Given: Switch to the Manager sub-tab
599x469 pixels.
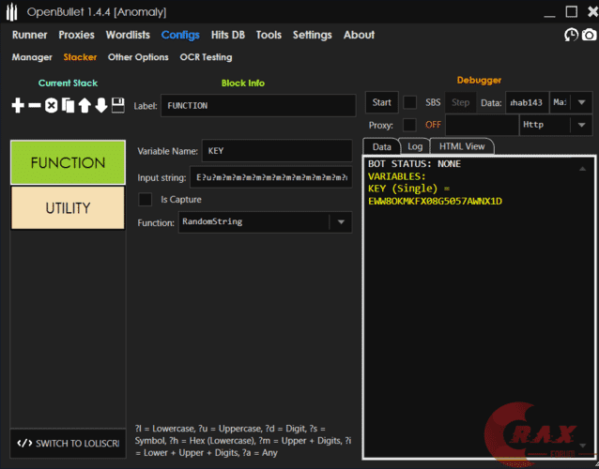Looking at the screenshot, I should pos(32,57).
